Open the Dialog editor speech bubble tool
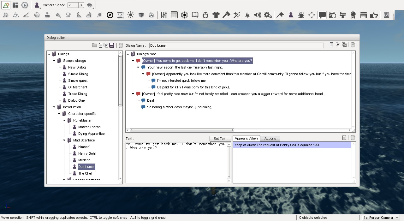The width and height of the screenshot is (404, 221). (x=322, y=15)
